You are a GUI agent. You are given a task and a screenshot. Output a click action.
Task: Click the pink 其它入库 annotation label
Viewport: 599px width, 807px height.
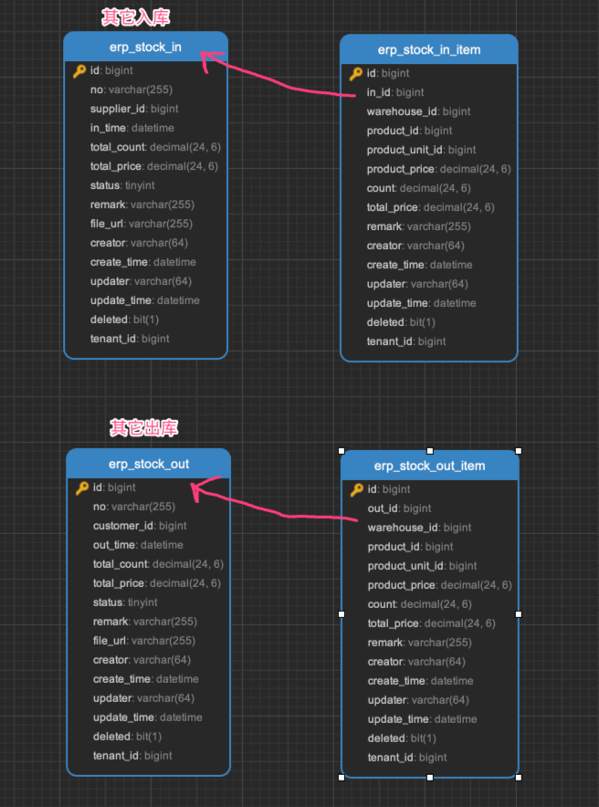tap(135, 17)
